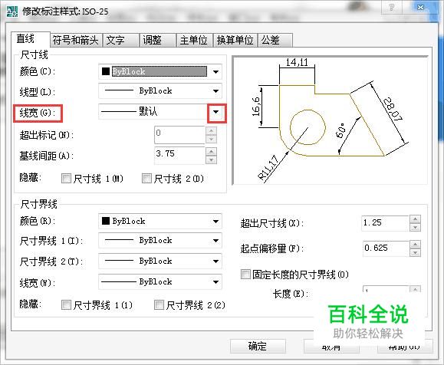
Task: Expand 线宽(G) dropdown arrow
Action: tap(216, 112)
